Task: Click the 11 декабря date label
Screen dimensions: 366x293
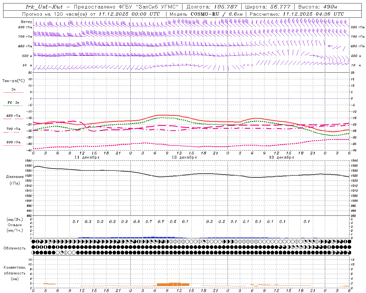Action: pyautogui.click(x=87, y=157)
